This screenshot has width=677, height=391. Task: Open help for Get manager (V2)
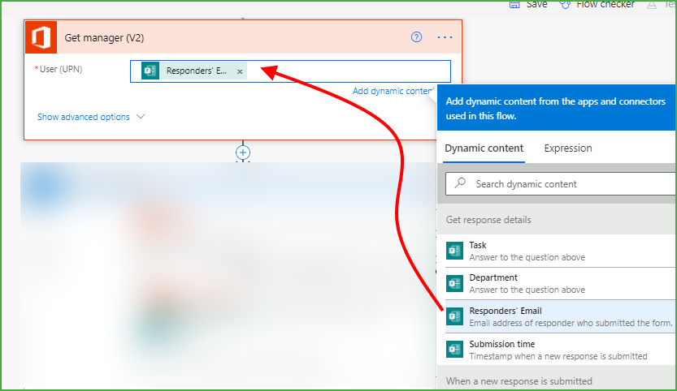point(416,37)
